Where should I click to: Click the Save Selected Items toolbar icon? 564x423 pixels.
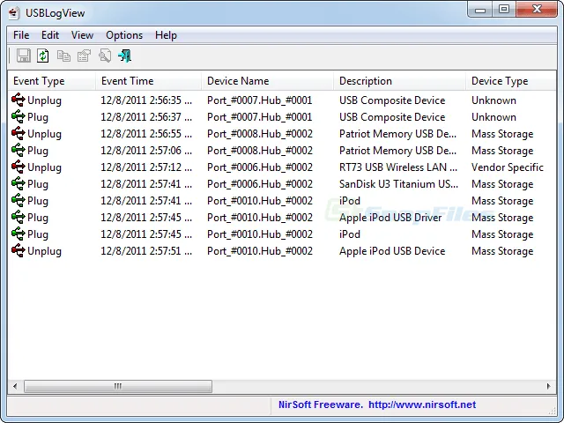[x=24, y=56]
